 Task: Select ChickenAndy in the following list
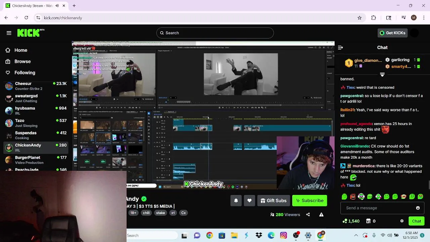[36, 148]
